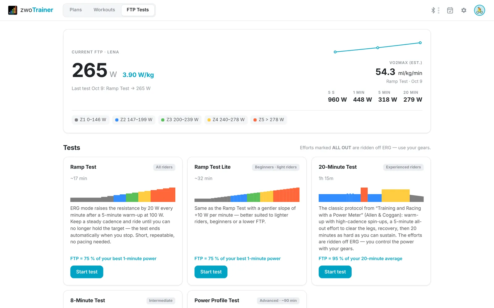Click the Ramp Test Lite profile graph

pos(247,195)
